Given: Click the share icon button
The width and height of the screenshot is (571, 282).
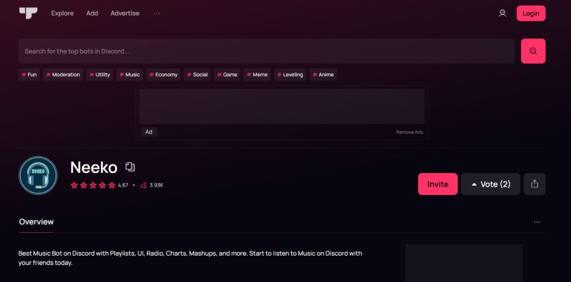Looking at the screenshot, I should [x=535, y=184].
